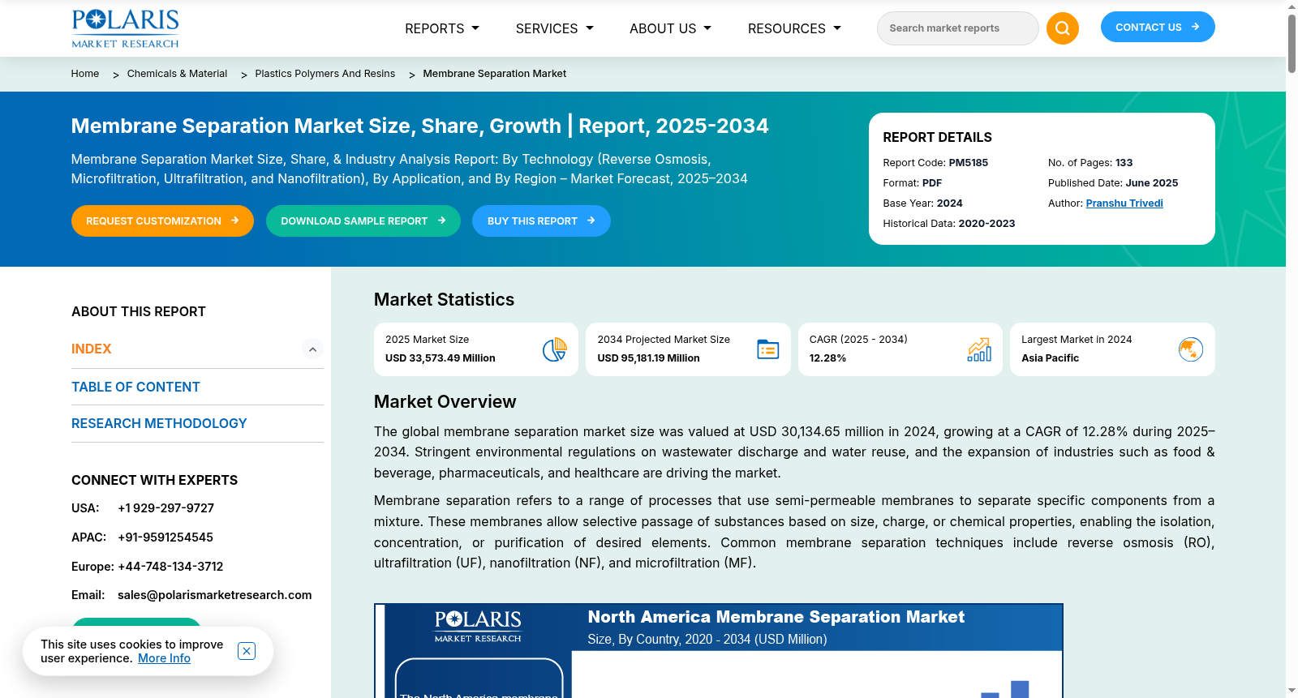Image resolution: width=1298 pixels, height=698 pixels.
Task: Click the North America Membrane Separation chart image
Action: click(x=719, y=651)
